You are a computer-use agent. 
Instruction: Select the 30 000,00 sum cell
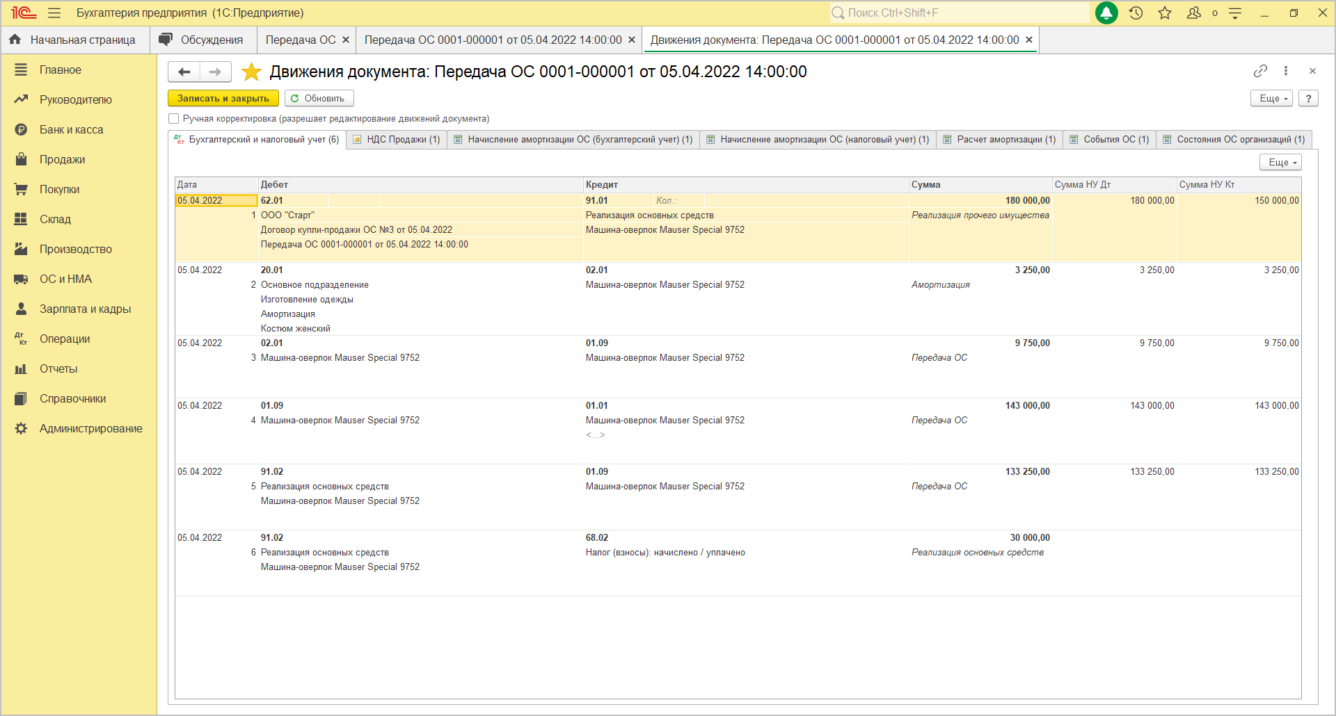(980, 537)
